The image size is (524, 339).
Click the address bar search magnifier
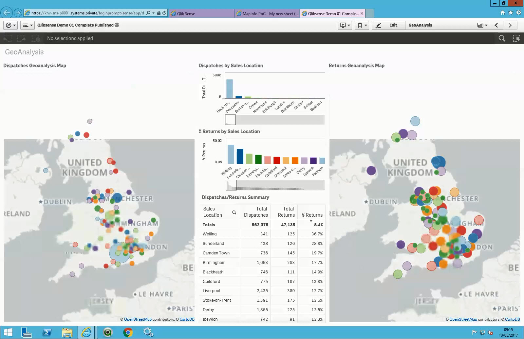click(x=148, y=13)
